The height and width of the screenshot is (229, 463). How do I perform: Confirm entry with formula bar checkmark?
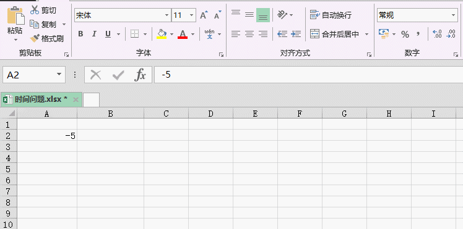tap(118, 75)
